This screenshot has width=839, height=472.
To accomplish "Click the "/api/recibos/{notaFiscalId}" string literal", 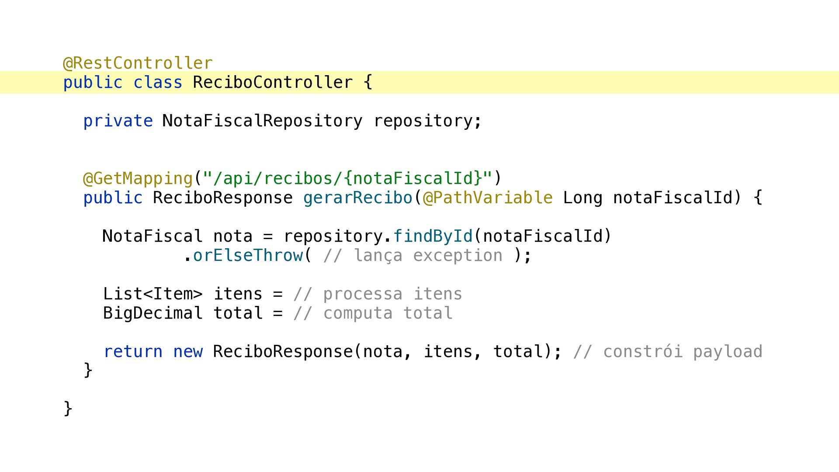I will tap(347, 179).
